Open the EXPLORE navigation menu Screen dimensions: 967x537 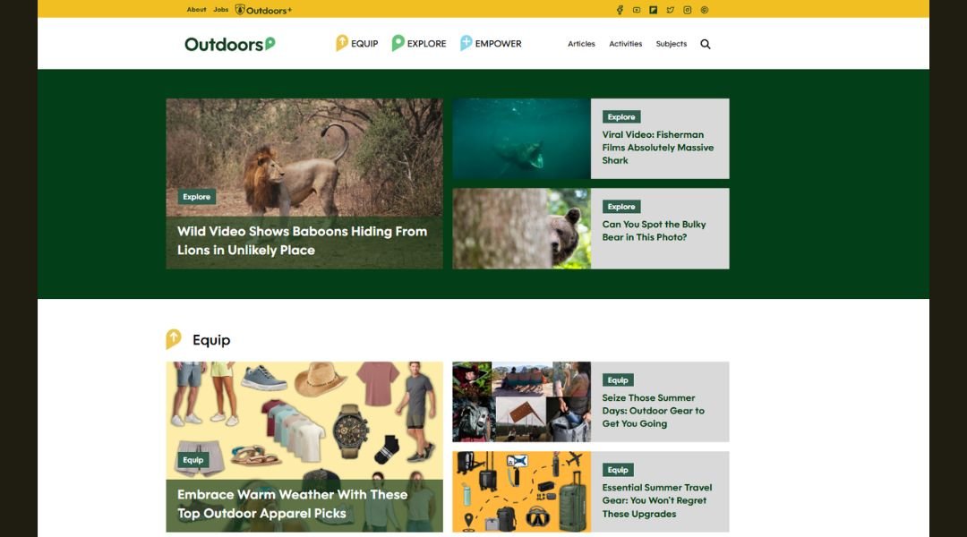click(x=419, y=43)
